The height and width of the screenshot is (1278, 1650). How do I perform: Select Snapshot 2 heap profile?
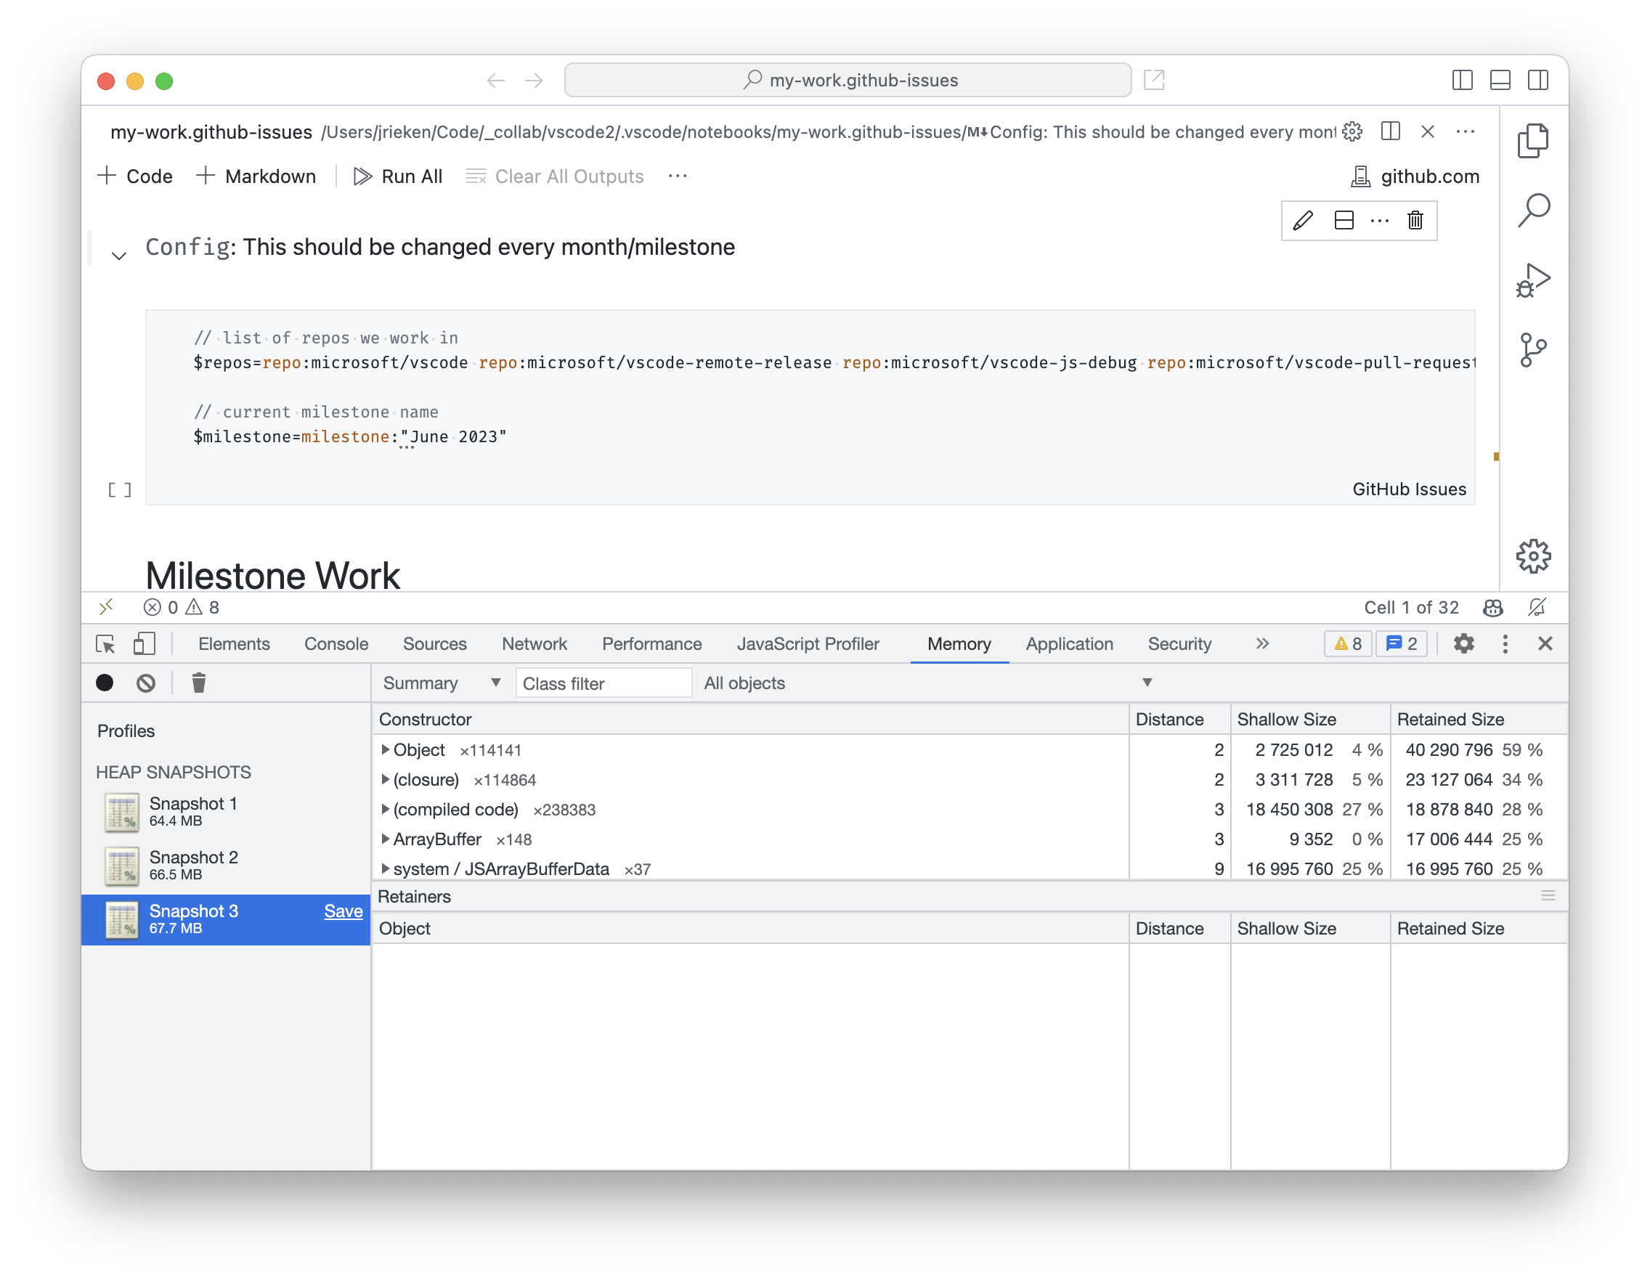point(226,866)
